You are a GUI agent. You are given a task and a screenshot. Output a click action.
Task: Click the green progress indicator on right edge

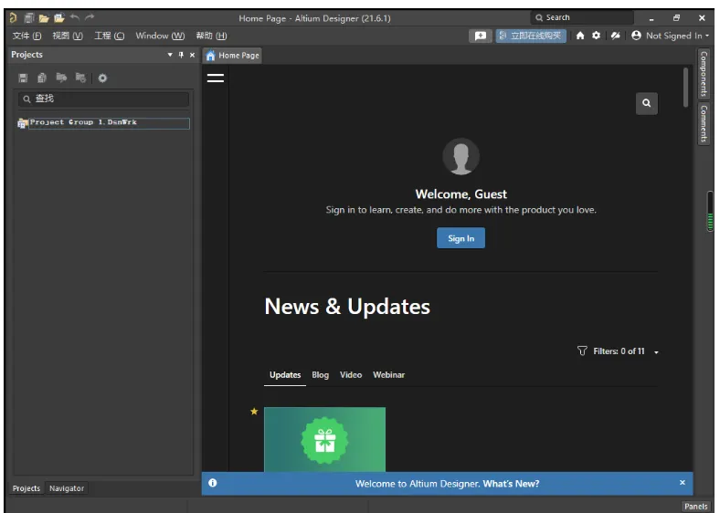tap(710, 212)
